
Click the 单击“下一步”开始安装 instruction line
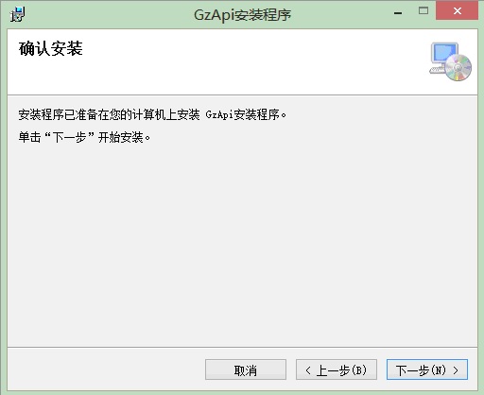[x=84, y=137]
